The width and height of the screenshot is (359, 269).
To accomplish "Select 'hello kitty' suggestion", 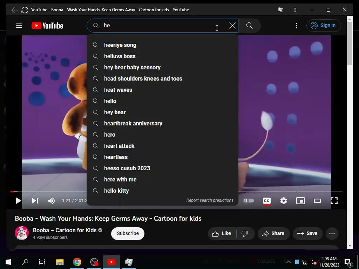I will point(162,191).
